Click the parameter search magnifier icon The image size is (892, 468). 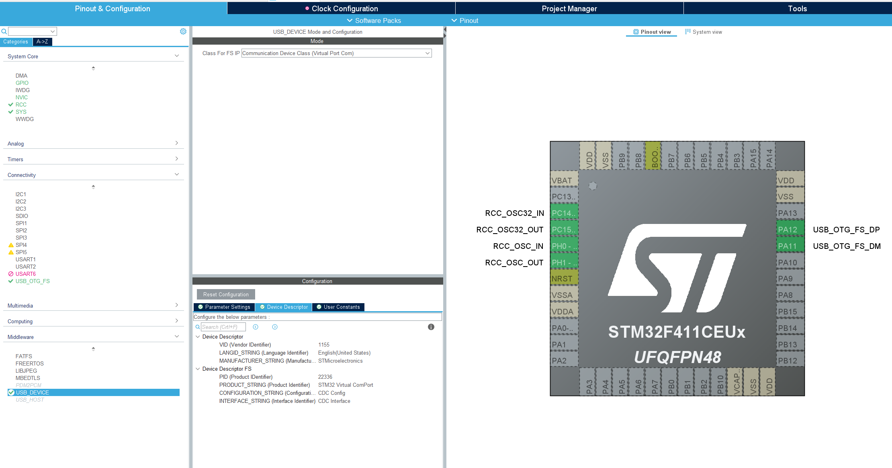pyautogui.click(x=198, y=327)
